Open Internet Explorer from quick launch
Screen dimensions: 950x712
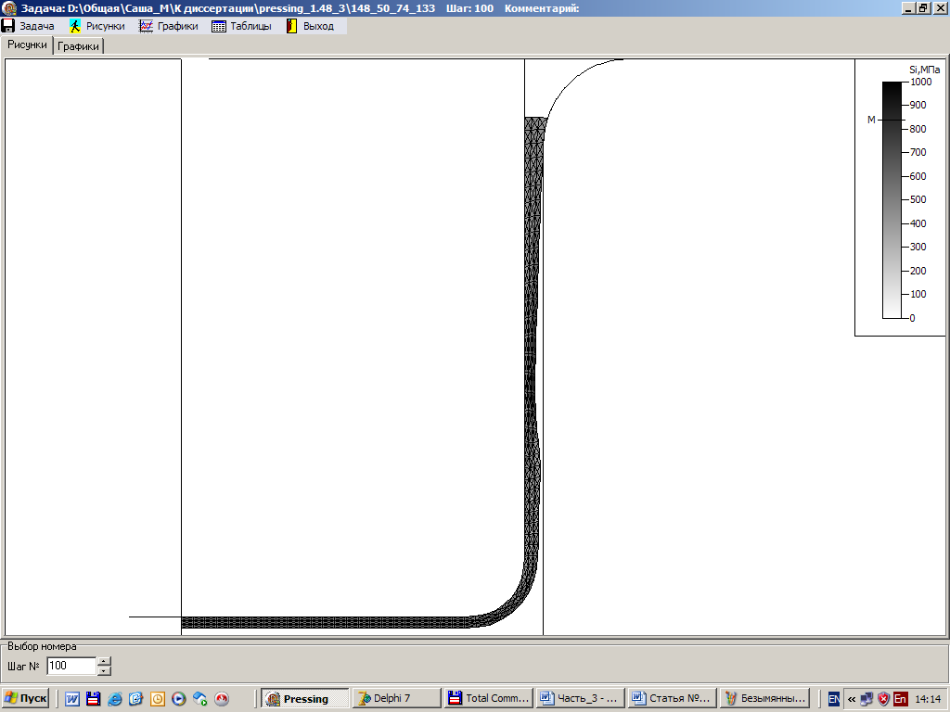coord(114,699)
